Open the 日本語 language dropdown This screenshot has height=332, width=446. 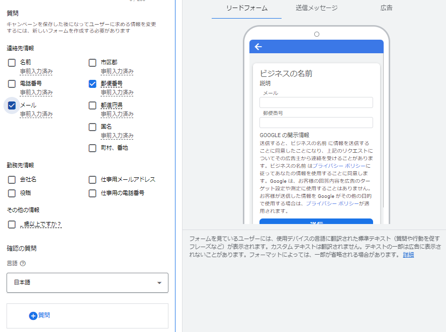point(87,283)
